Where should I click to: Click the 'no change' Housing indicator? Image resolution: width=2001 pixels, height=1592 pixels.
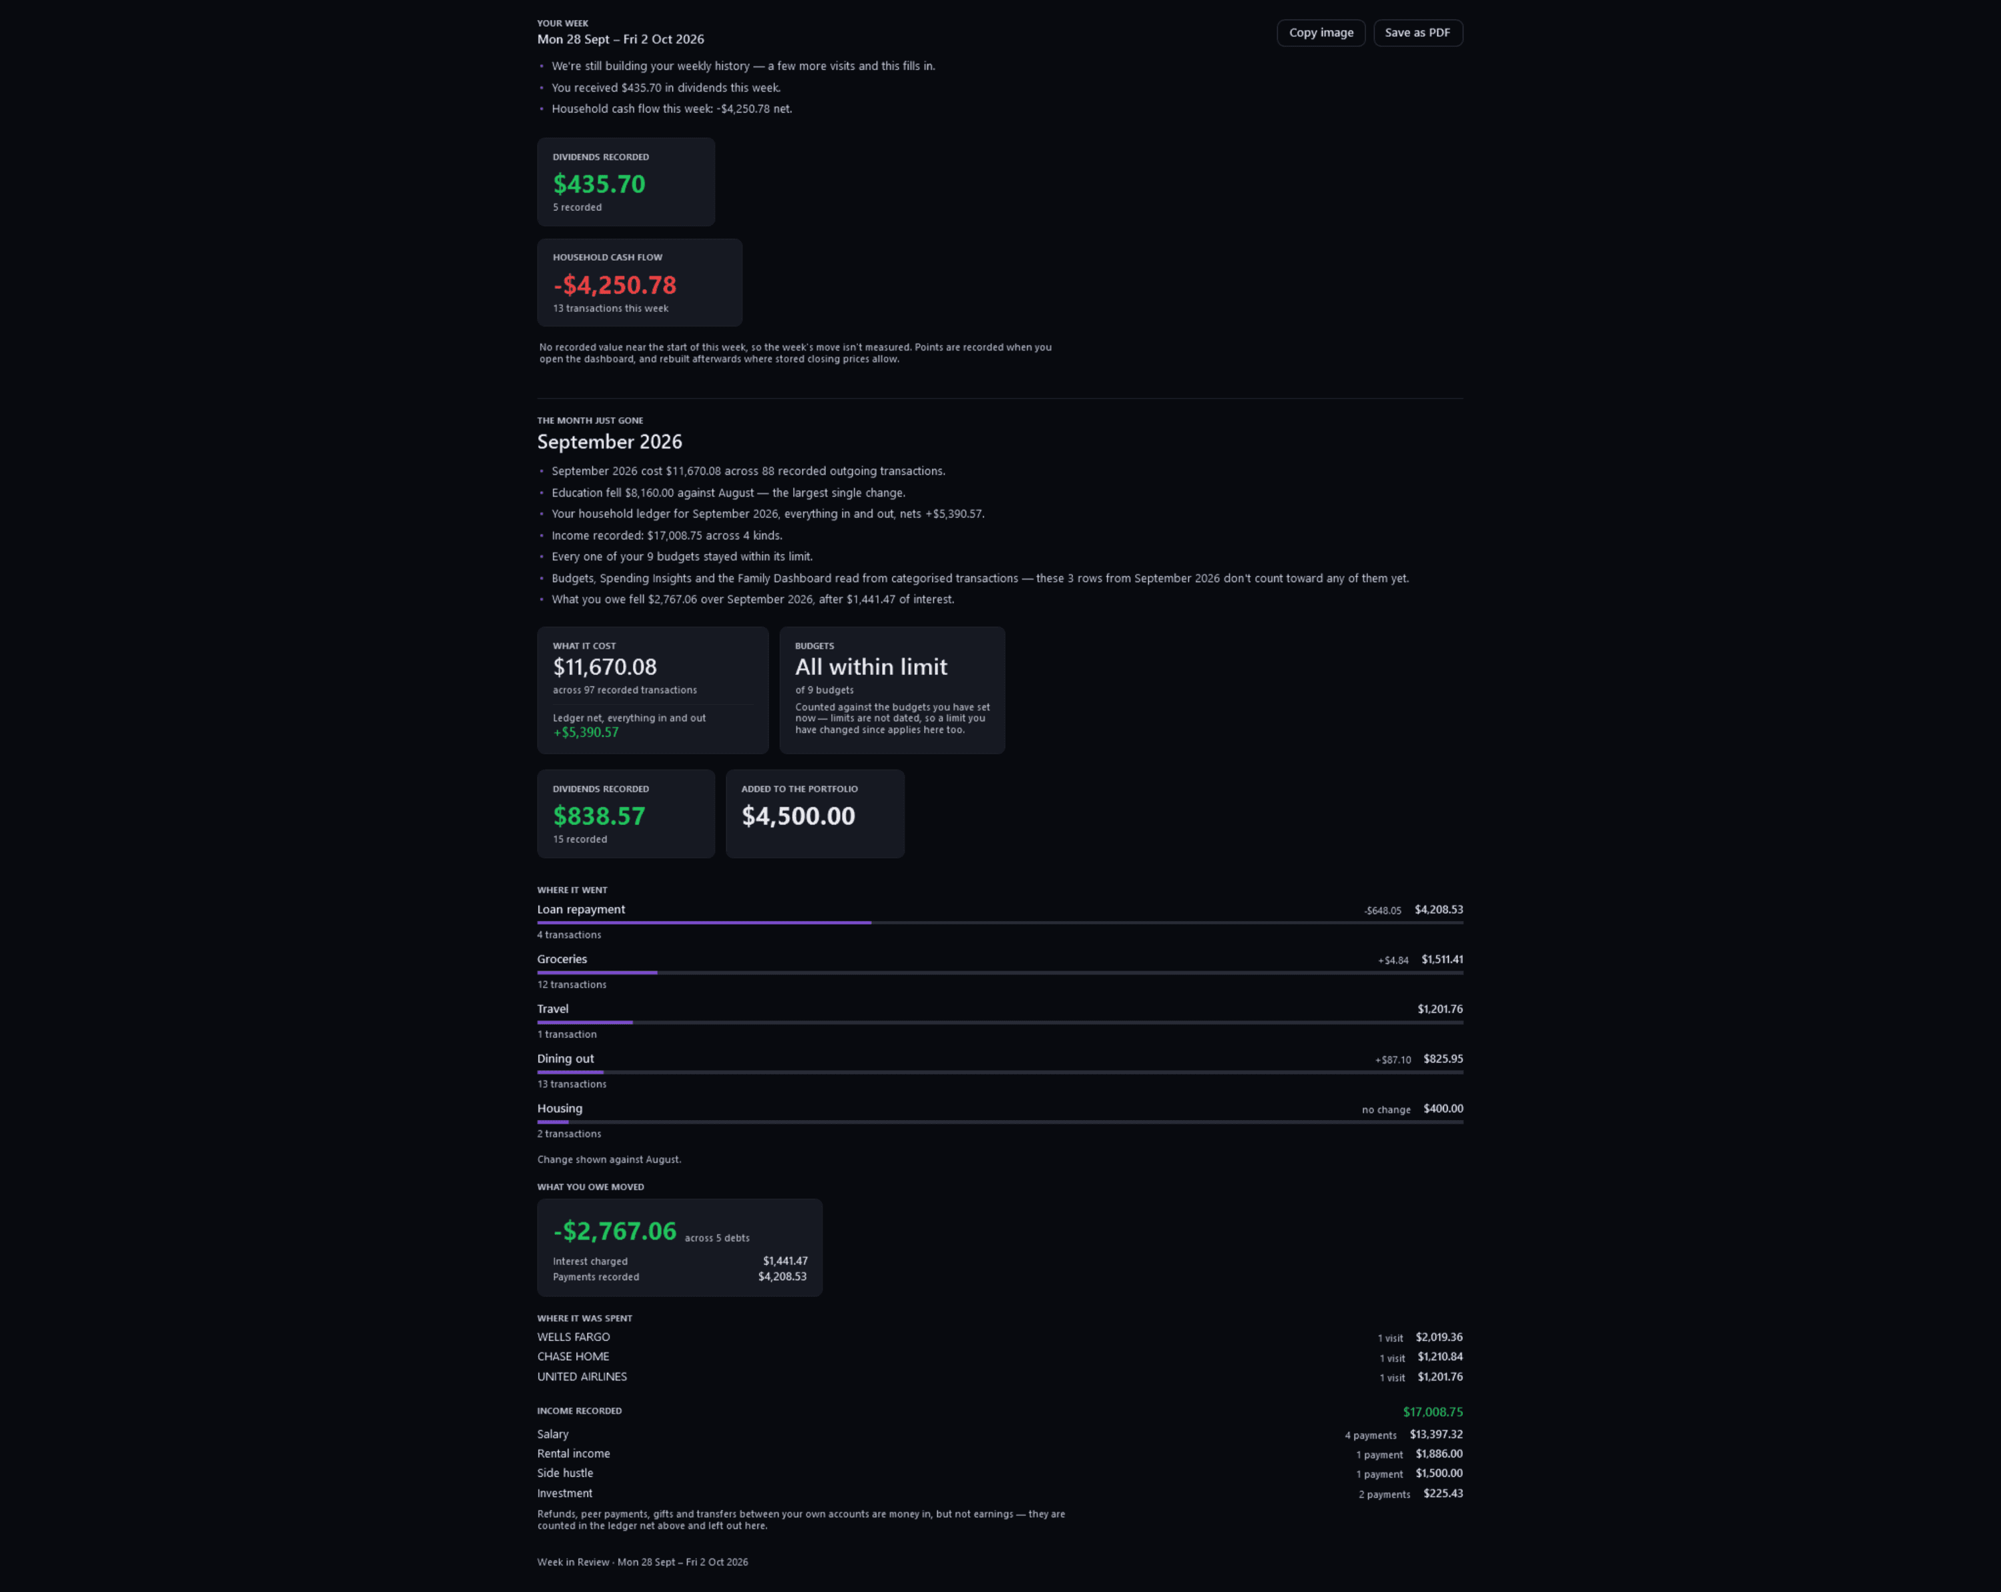(1385, 1109)
